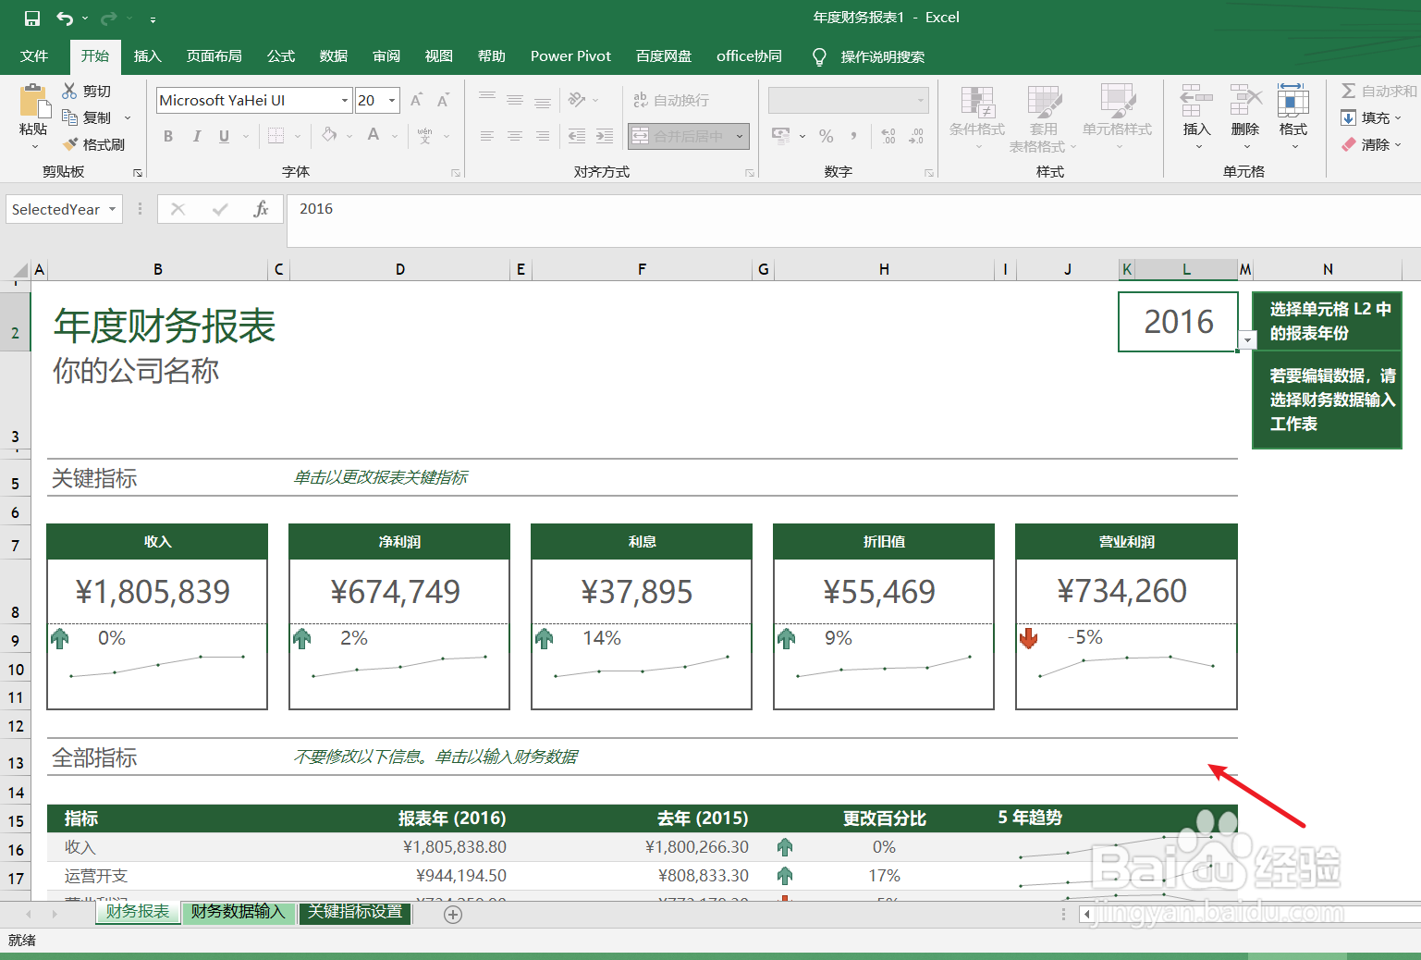
Task: Open the number format dropdown
Action: pos(921,100)
